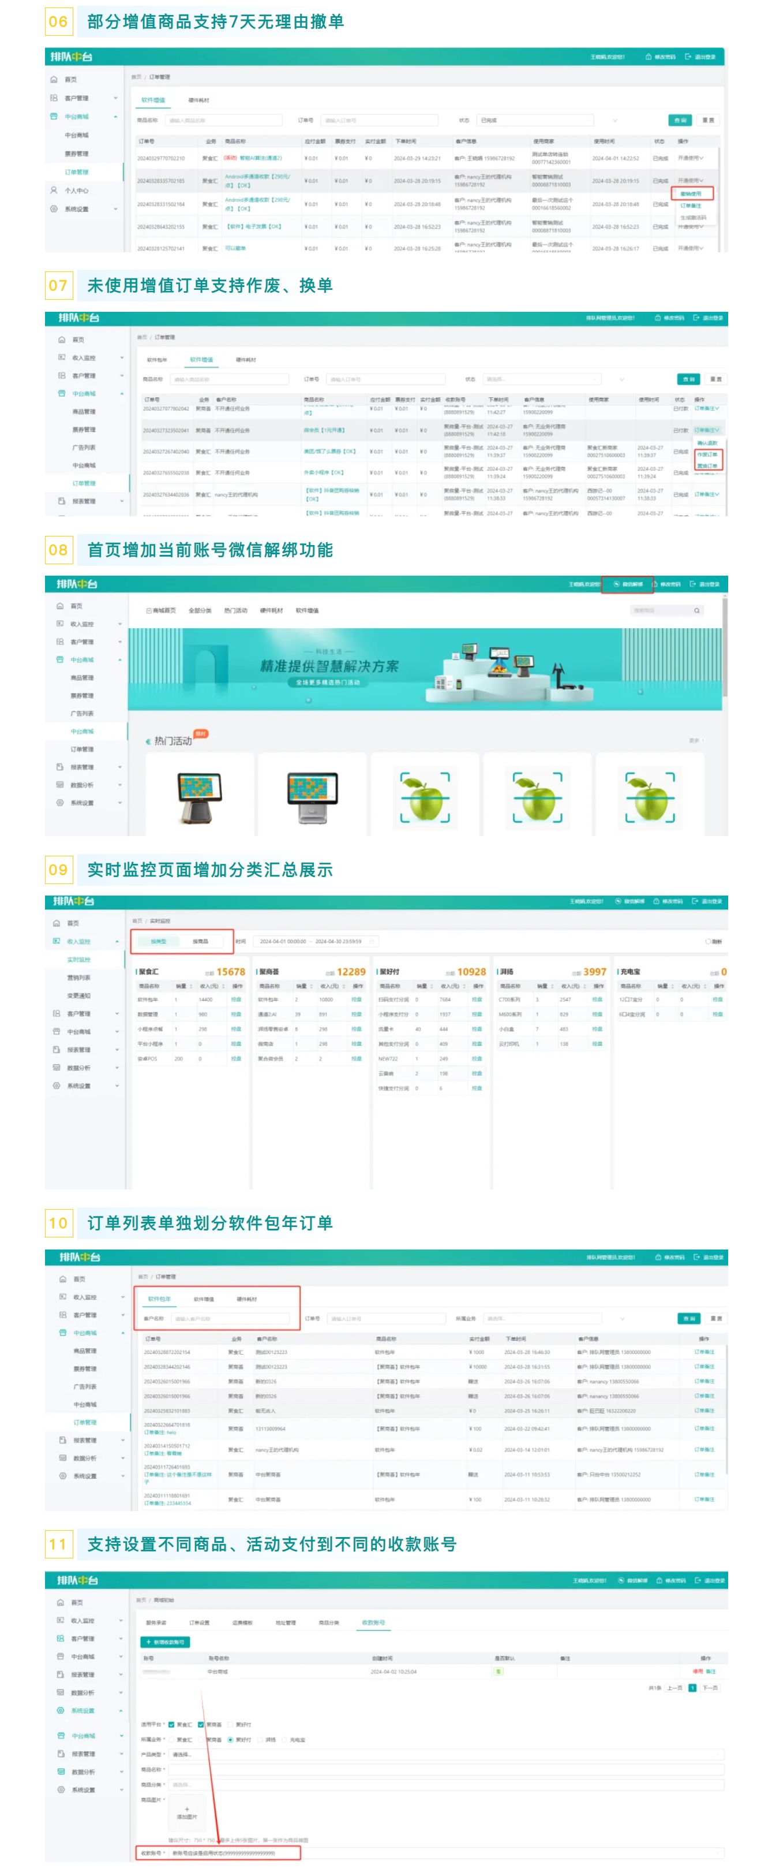Screen dimensions: 757x1876
Task: Collapse the 中台商城 menu in section 06 sidebar
Action: (x=115, y=117)
